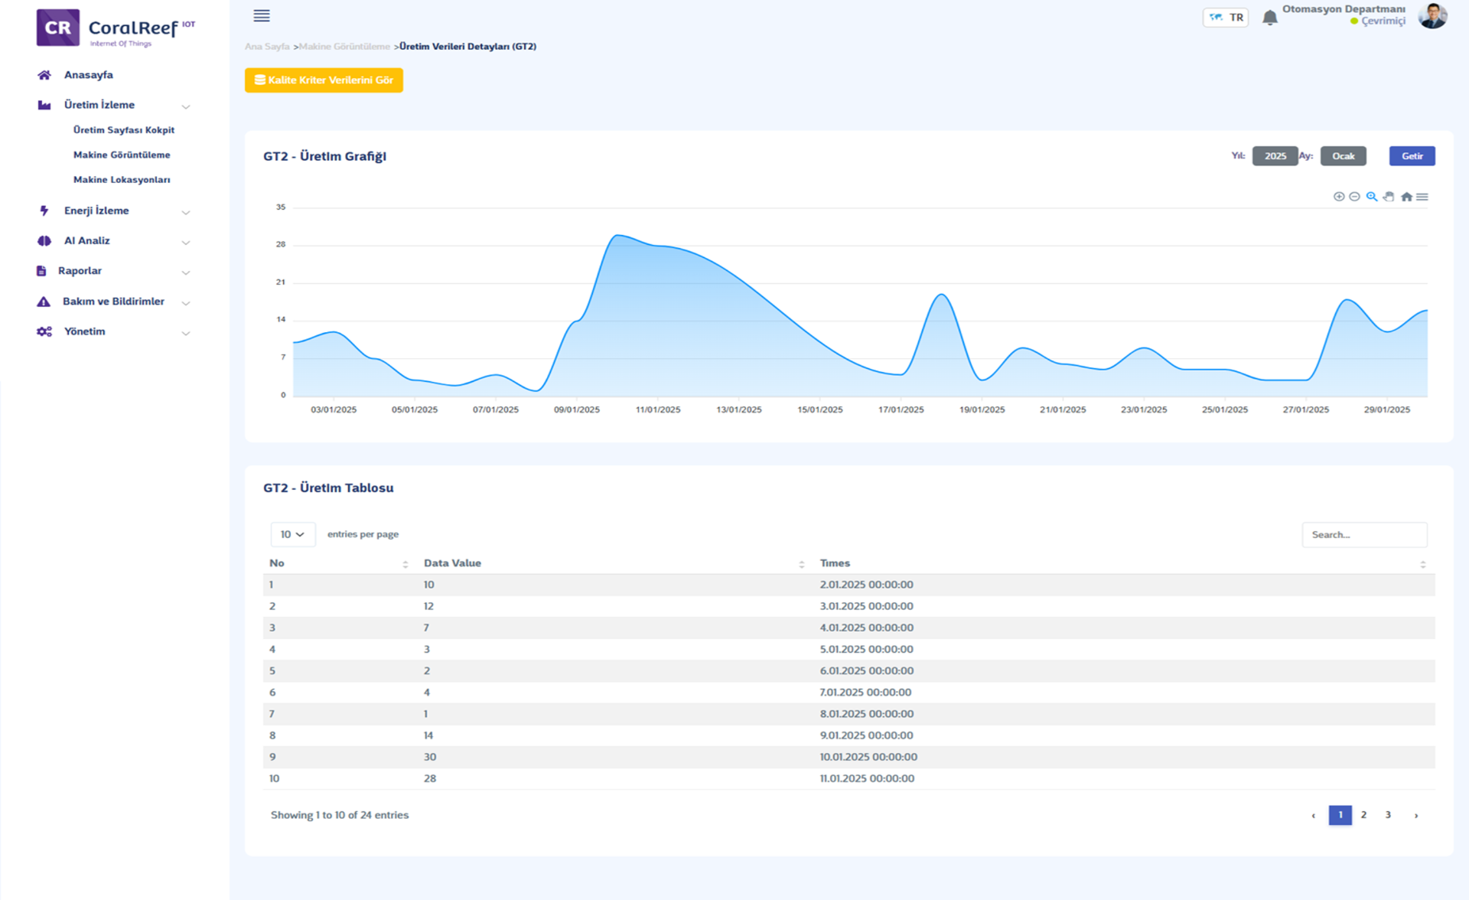Screen dimensions: 1469x900
Task: Activate the selection zoom magnifier tool
Action: 1372,197
